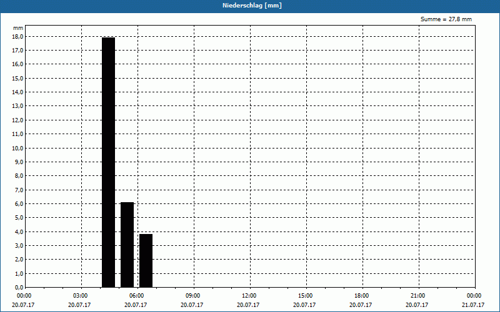Click the y-axis value "2,0"
This screenshot has width=500, height=312.
point(19,260)
